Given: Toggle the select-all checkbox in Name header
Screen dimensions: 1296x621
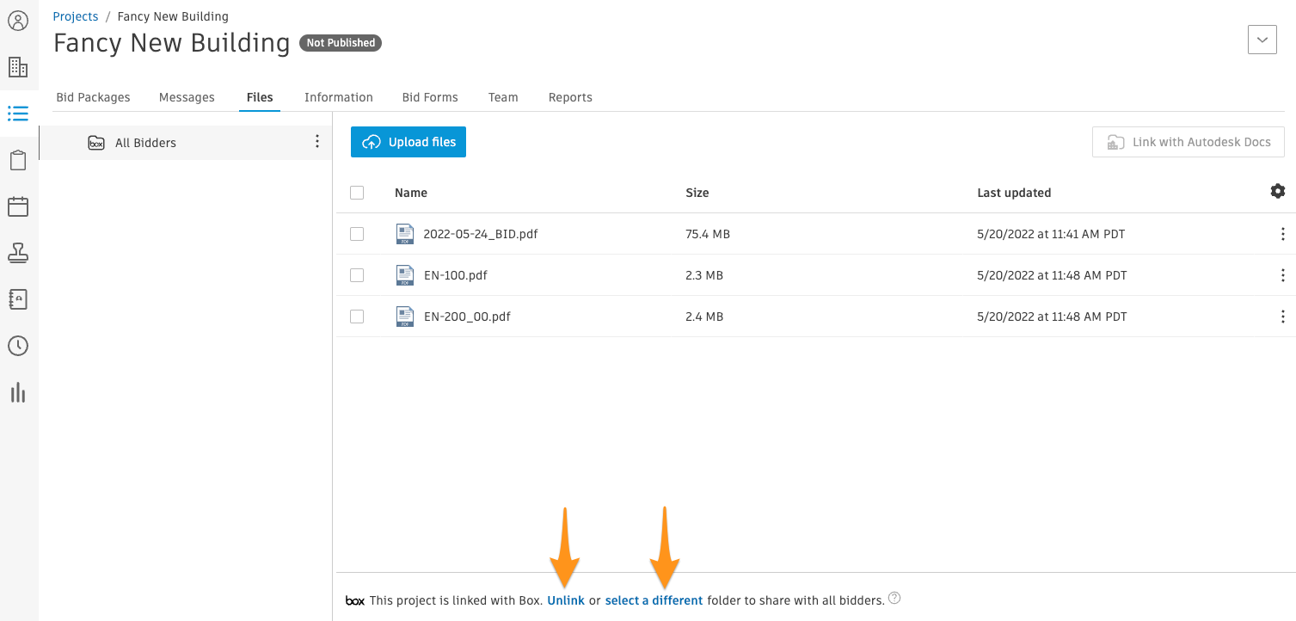Looking at the screenshot, I should (357, 193).
